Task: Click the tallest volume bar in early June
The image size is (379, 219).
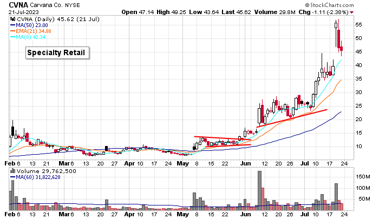Action: (x=259, y=191)
